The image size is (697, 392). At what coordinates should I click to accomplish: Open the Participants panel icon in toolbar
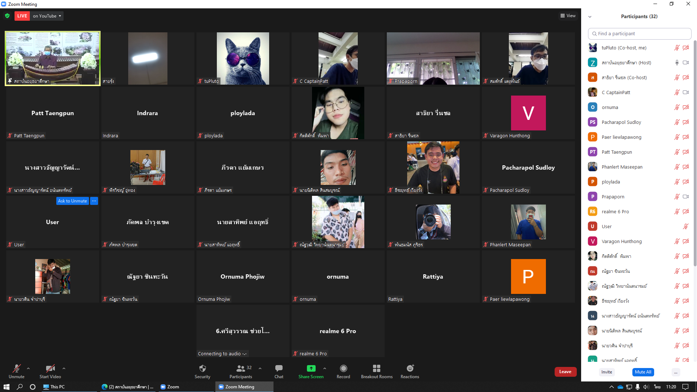click(x=241, y=368)
